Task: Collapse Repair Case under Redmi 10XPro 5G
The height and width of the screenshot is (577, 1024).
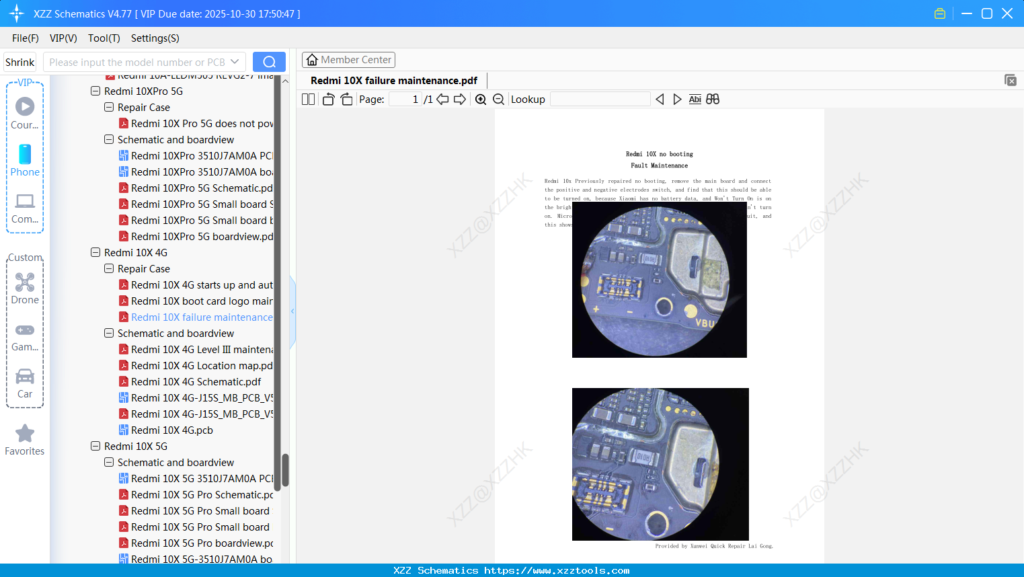Action: [x=109, y=107]
